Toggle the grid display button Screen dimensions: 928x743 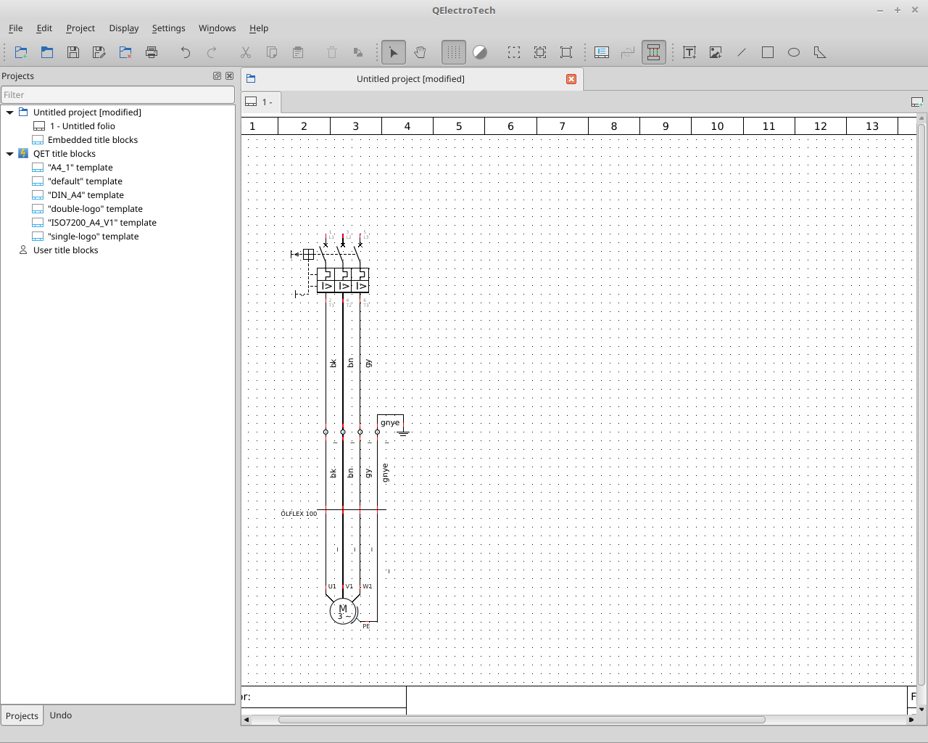453,52
